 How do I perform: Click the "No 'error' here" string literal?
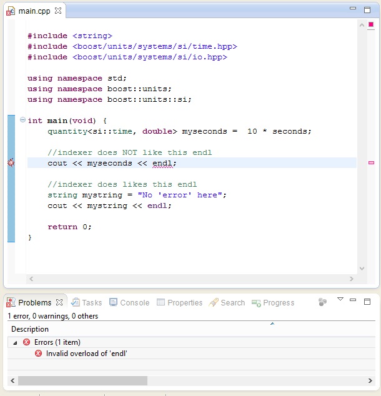coord(180,195)
